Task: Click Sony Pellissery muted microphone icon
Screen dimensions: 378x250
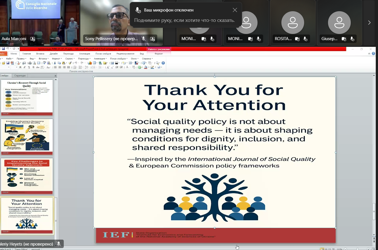Action: pyautogui.click(x=144, y=39)
